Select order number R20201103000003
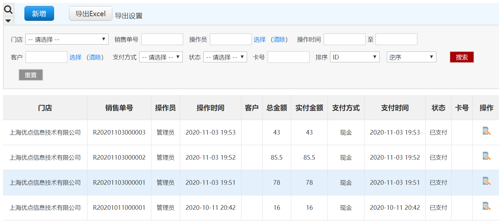The width and height of the screenshot is (499, 221). (x=119, y=132)
